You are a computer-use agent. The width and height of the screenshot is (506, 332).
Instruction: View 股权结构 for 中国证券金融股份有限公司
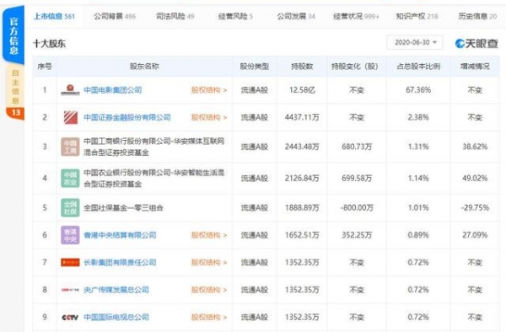pos(209,117)
